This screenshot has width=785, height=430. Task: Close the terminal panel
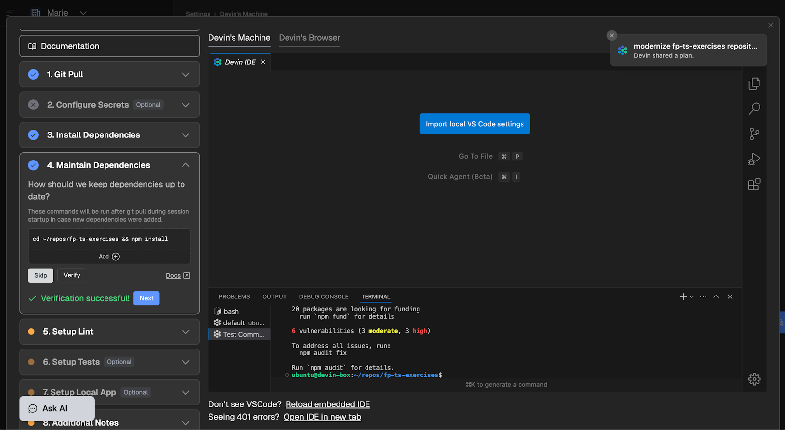(x=730, y=296)
